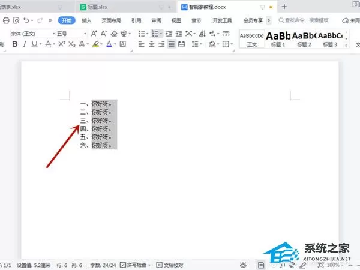The width and height of the screenshot is (360, 270).
Task: Open the 审阅 ribbon tab
Action: [x=157, y=20]
